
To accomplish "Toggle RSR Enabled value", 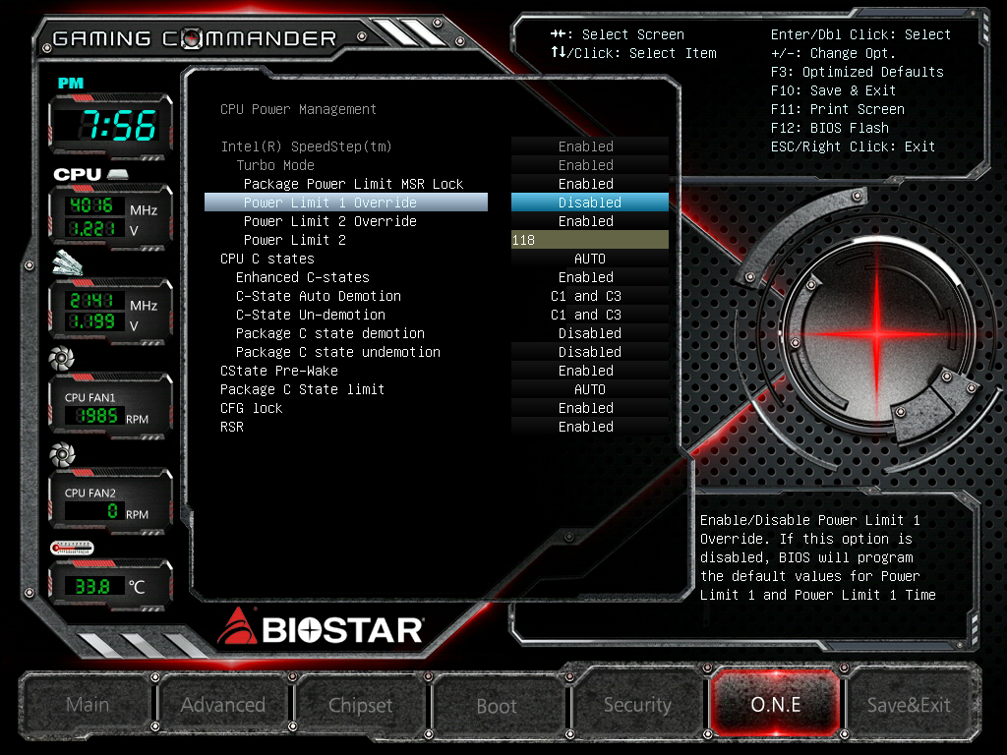I will point(590,427).
